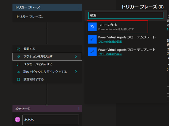Image resolution: width=169 pixels, height=126 pixels.
Task: Click the トリガー フレーズ node header
Action: coord(47,7)
